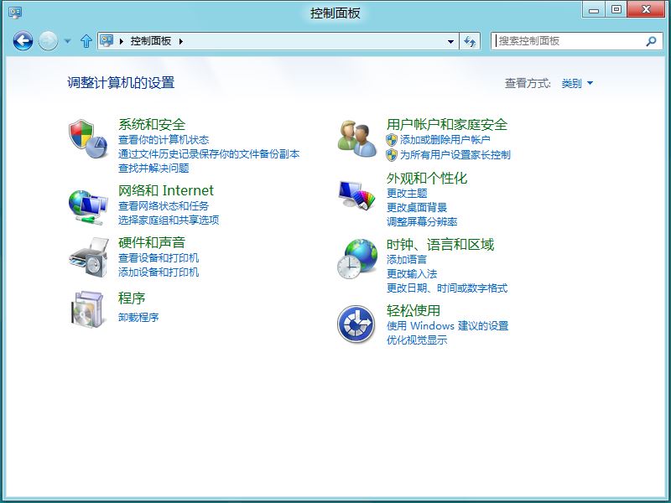
Task: Click the control panel icon in address bar
Action: [107, 40]
